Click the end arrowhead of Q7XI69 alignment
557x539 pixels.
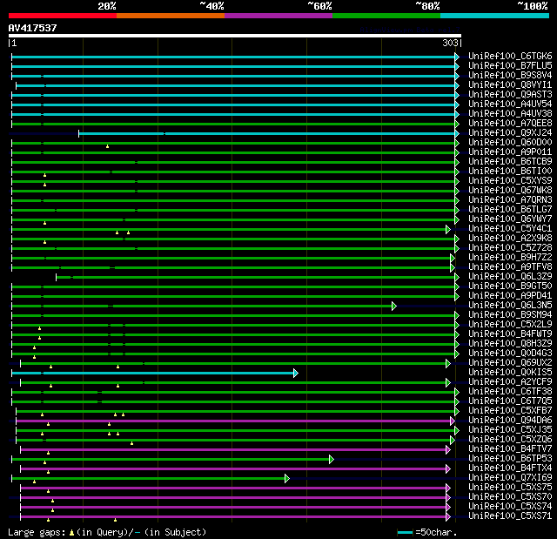click(x=287, y=479)
